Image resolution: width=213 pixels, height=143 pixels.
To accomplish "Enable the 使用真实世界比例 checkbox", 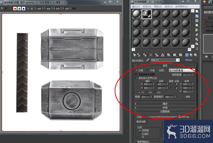I will click(136, 78).
